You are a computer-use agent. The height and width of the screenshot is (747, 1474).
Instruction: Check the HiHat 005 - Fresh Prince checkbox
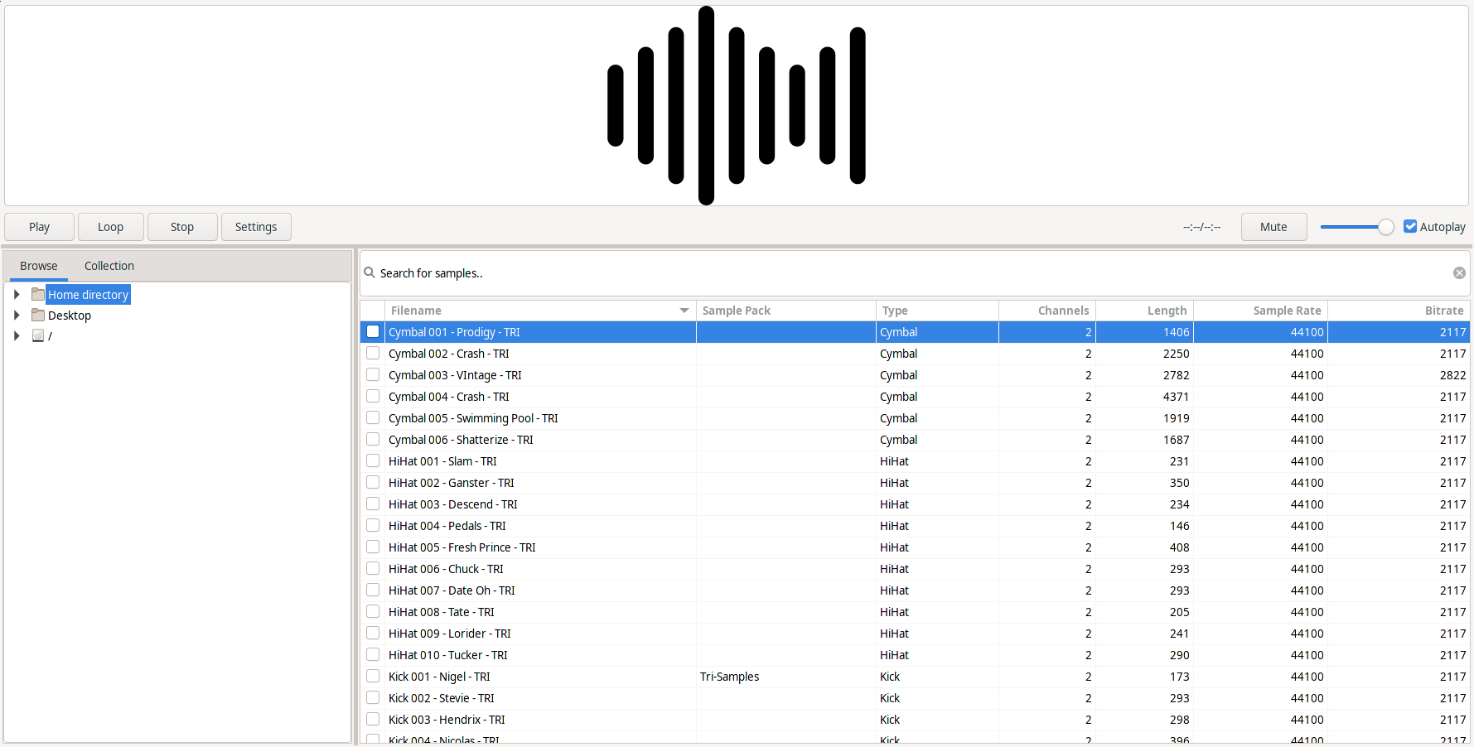pyautogui.click(x=372, y=547)
